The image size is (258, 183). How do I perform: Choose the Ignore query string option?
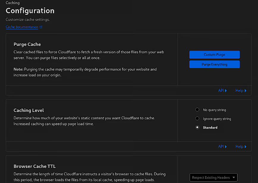tap(197, 119)
